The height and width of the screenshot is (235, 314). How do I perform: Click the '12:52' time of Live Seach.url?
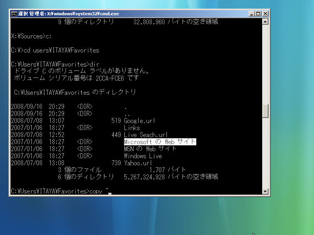click(x=57, y=135)
